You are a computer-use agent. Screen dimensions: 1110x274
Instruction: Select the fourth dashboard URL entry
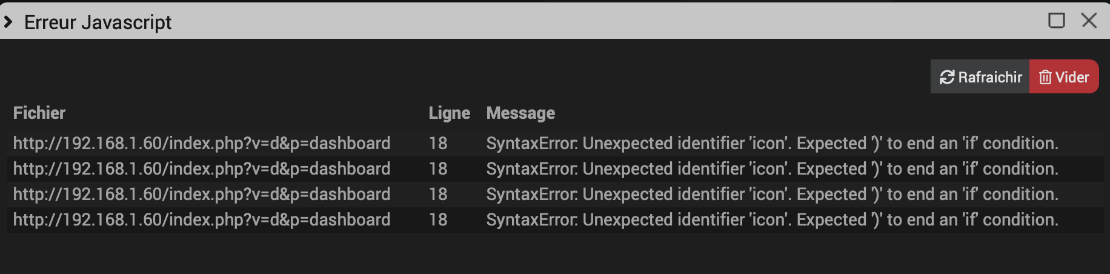[202, 219]
